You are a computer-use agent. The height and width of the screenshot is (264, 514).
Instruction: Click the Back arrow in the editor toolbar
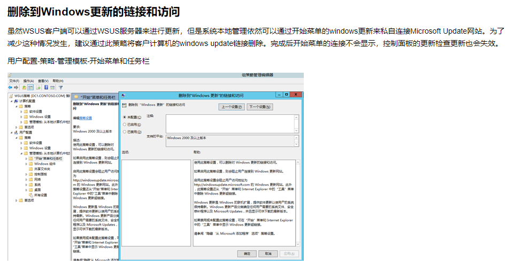pyautogui.click(x=10, y=88)
